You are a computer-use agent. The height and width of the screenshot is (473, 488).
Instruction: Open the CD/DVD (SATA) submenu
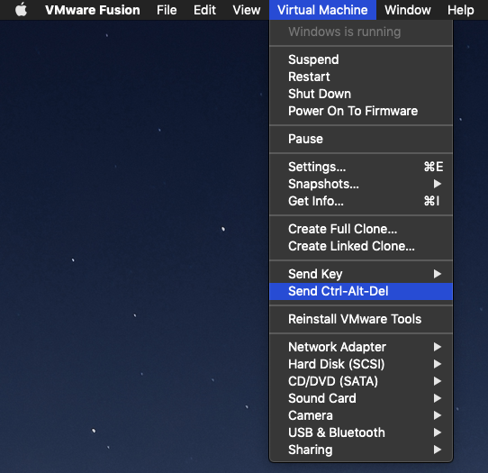click(x=361, y=381)
